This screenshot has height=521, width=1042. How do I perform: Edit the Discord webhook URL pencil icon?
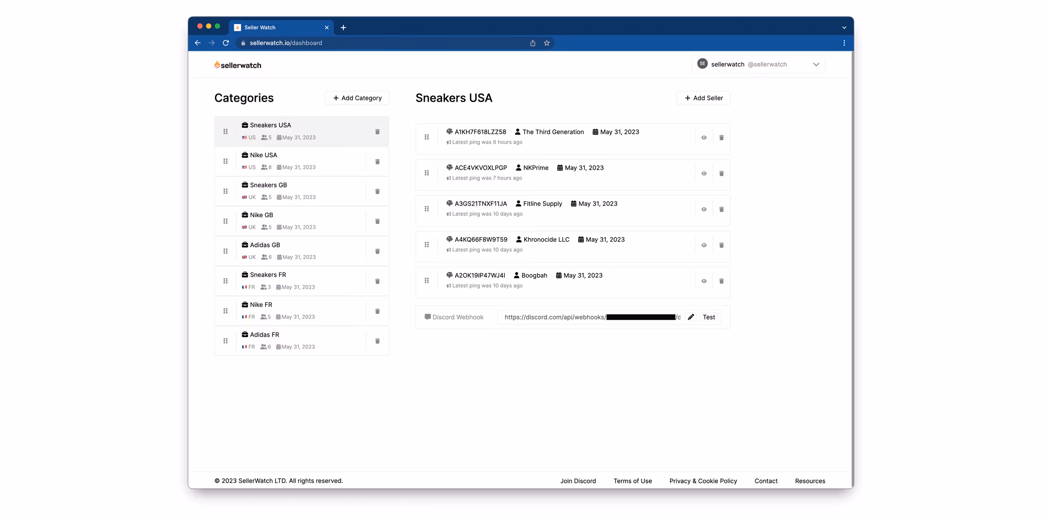click(x=691, y=317)
